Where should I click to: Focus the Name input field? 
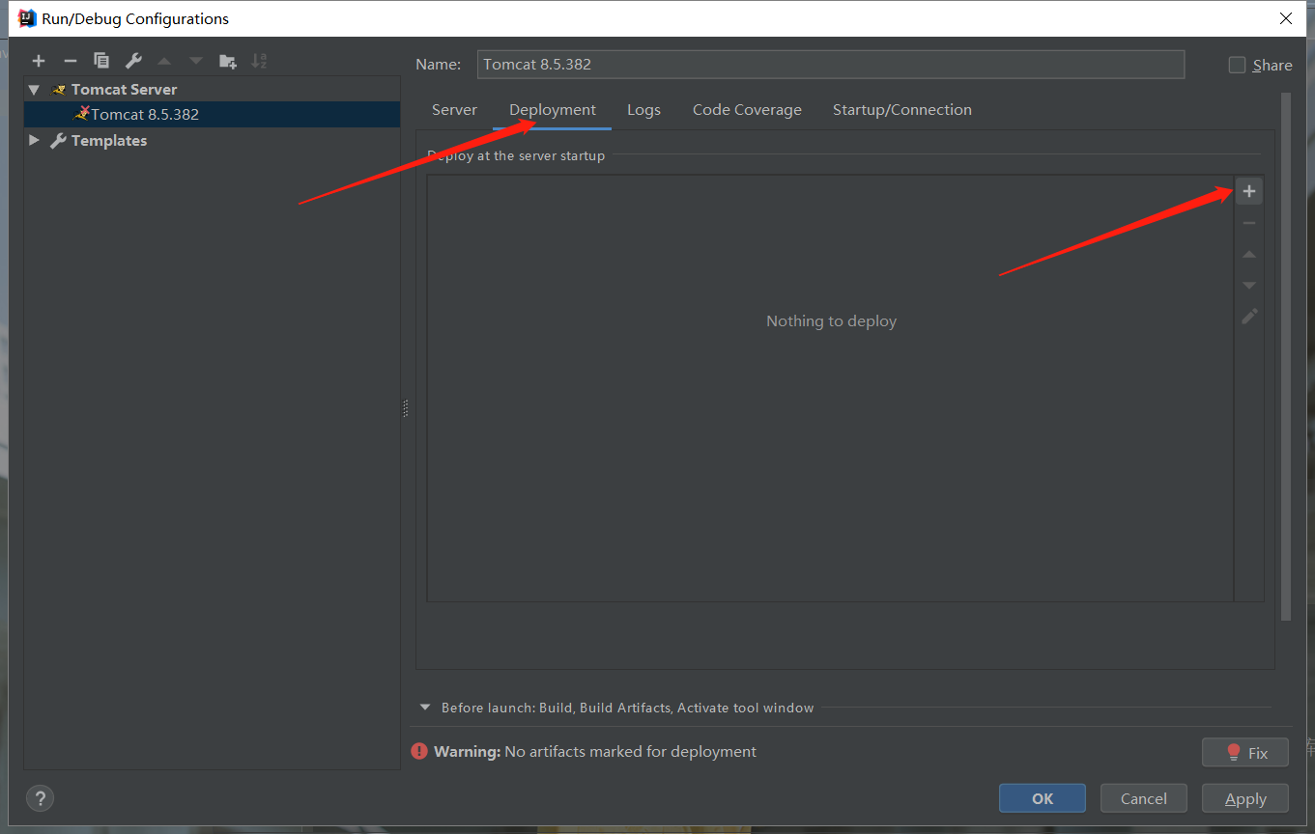pyautogui.click(x=831, y=65)
